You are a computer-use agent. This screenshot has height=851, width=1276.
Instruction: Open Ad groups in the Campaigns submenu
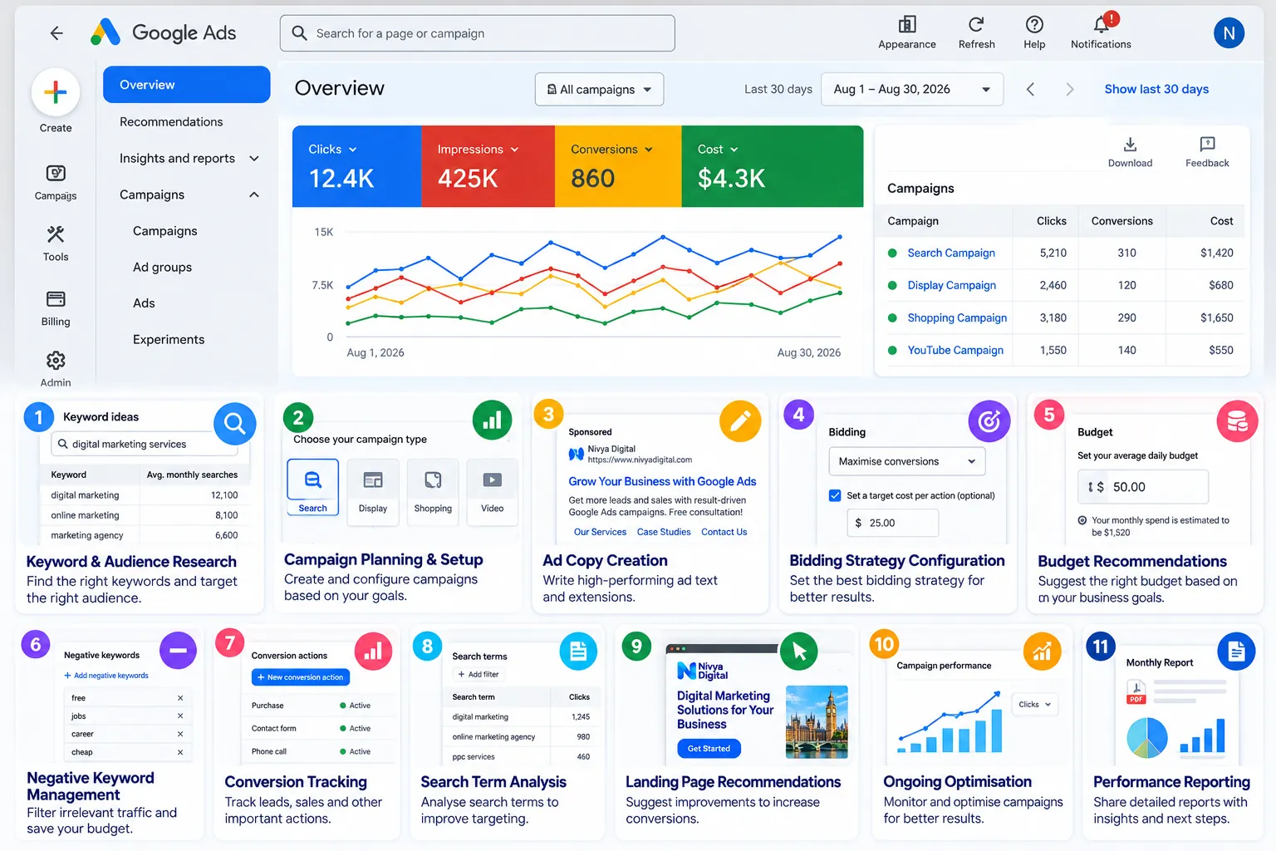[x=162, y=267]
